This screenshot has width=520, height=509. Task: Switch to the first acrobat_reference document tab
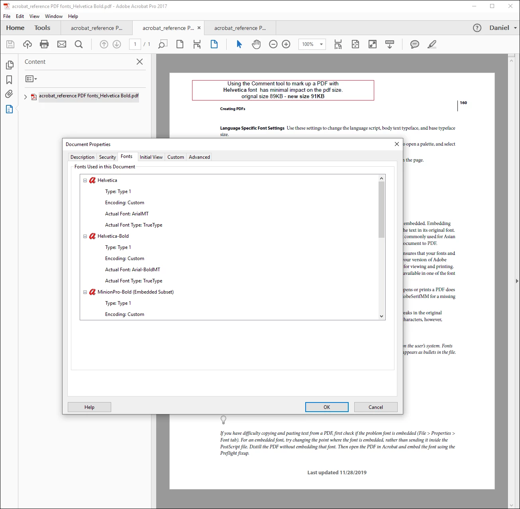96,28
